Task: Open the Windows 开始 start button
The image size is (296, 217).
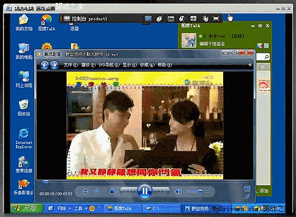Action: pos(27,208)
